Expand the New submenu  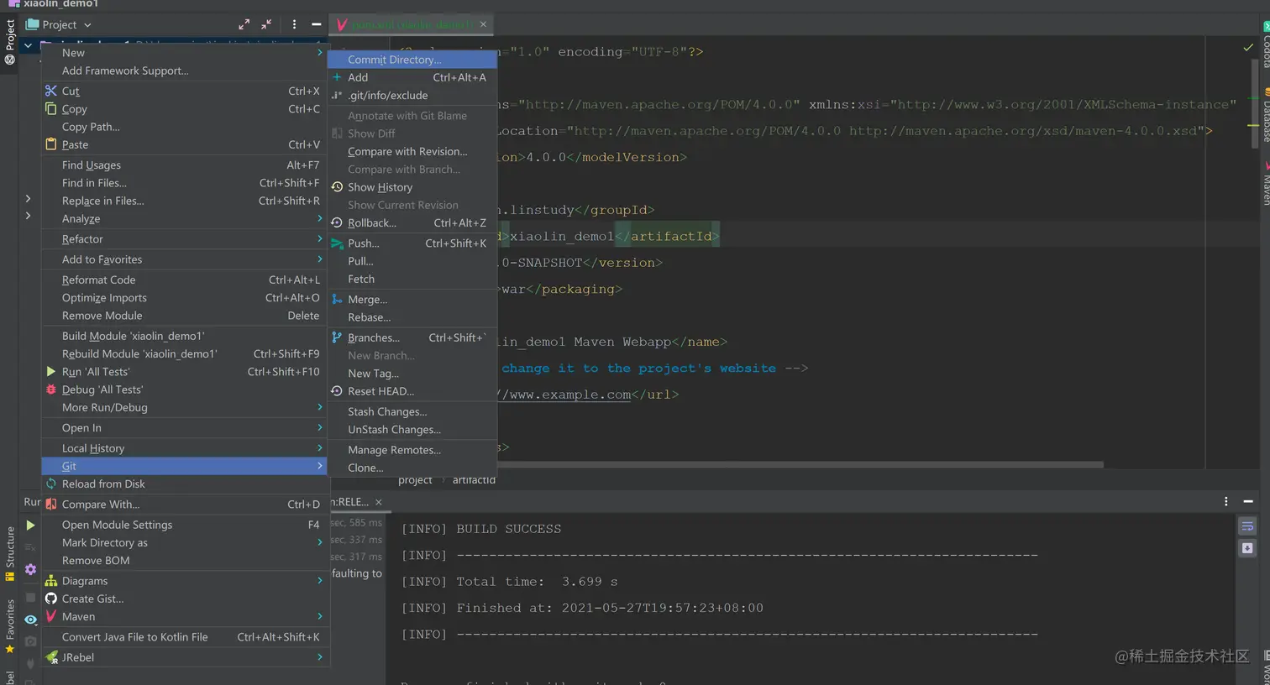pos(185,52)
